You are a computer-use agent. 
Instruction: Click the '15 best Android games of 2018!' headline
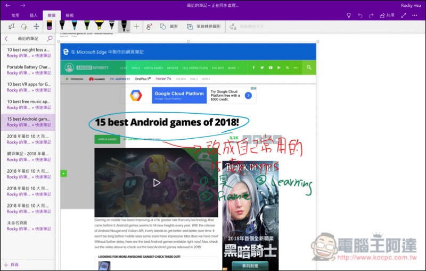click(167, 122)
